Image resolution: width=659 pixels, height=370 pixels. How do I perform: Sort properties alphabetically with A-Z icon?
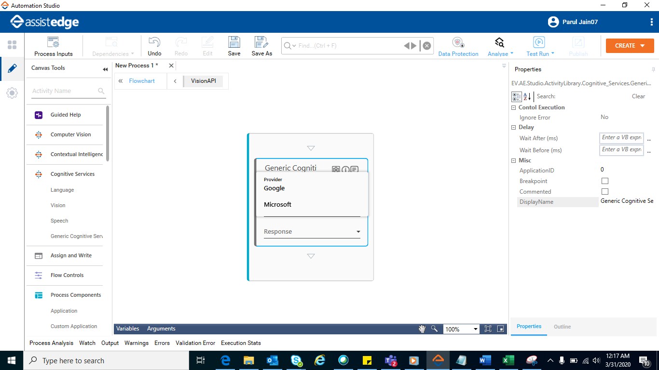point(527,96)
